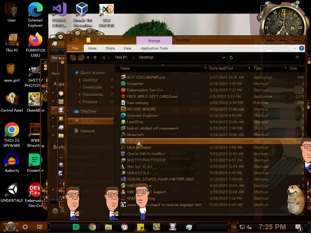Click Desktop breadcrumb in address bar
311x233 pixels.
coord(146,57)
